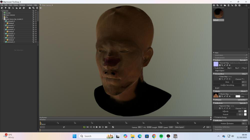Open the Edit menu
Image resolution: width=250 pixels, height=140 pixels.
tap(6, 5)
